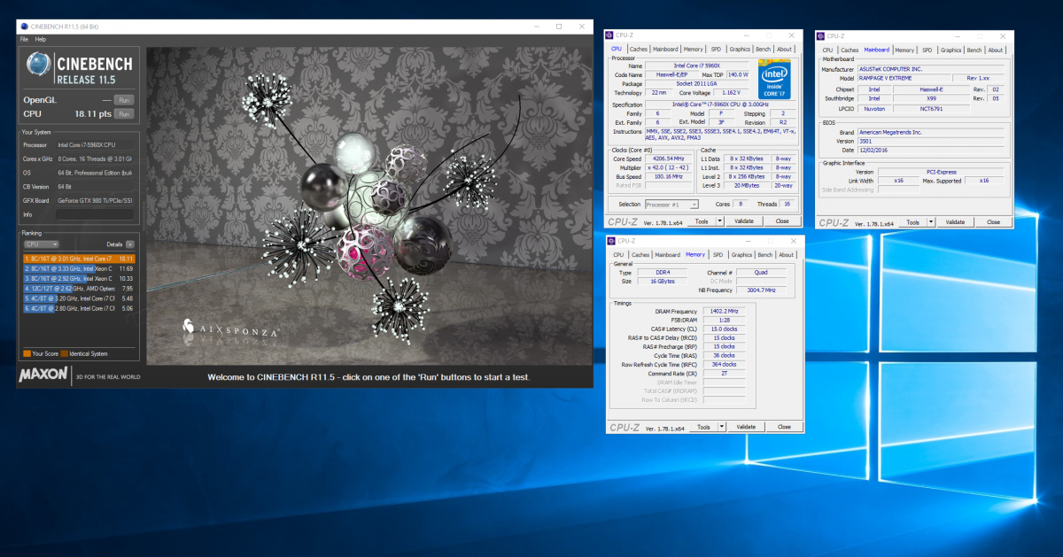Viewport: 1063px width, 557px height.
Task: Click Close button in CPU-Z CPU window
Action: click(x=782, y=221)
